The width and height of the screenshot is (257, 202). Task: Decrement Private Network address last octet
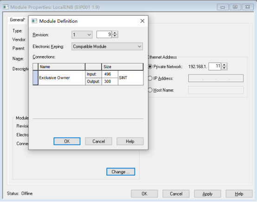tap(224, 68)
